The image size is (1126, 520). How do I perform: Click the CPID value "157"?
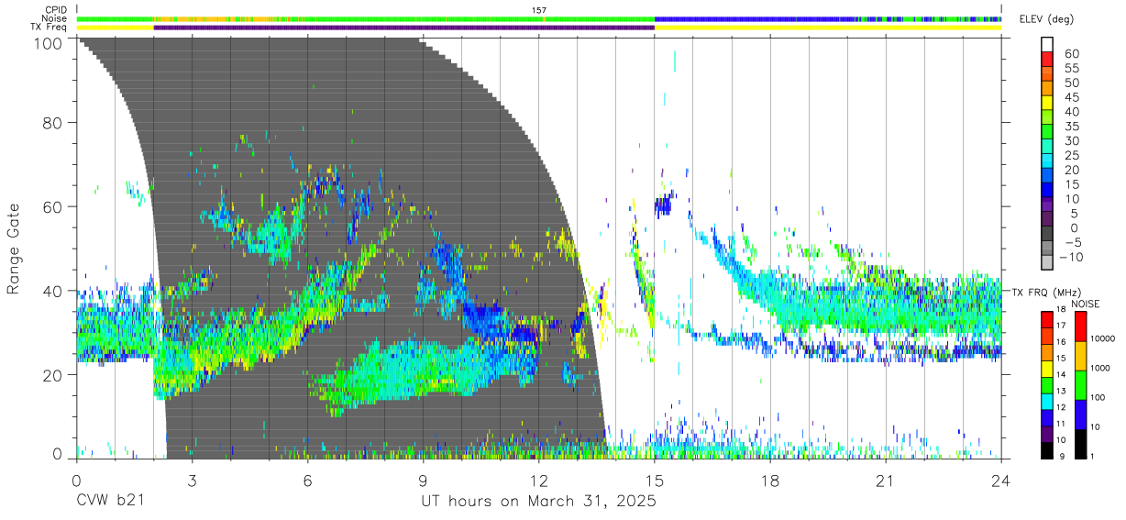click(539, 10)
